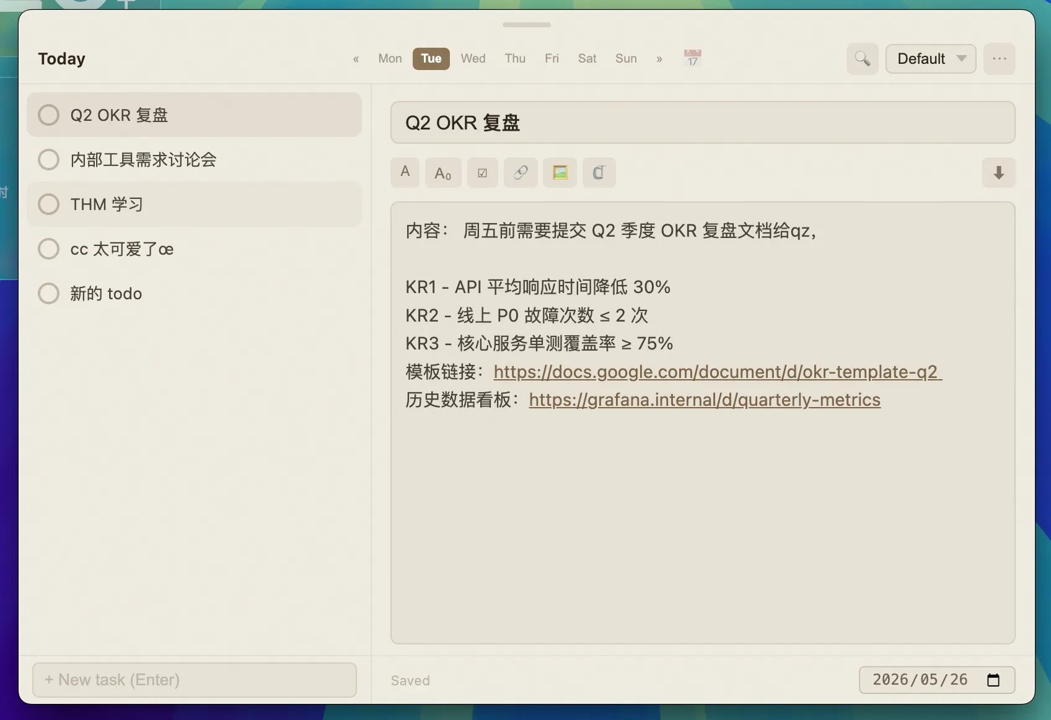Switch to Fri tab
The height and width of the screenshot is (720, 1051).
click(x=552, y=58)
